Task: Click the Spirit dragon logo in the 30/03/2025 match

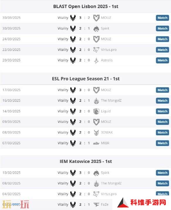Action: point(96,29)
